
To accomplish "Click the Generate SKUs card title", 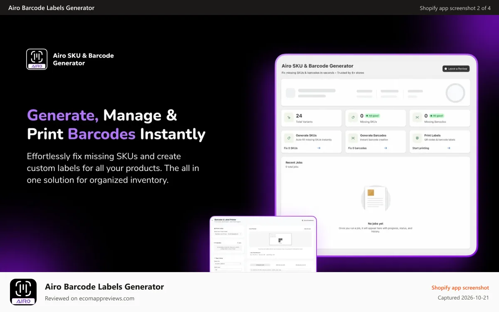I will click(306, 135).
